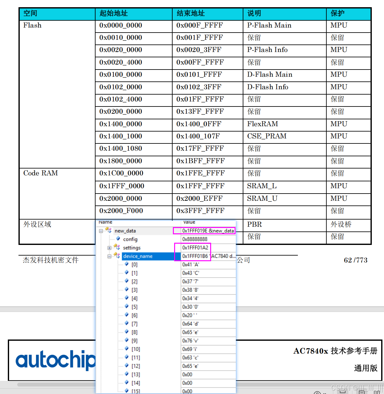Click the value 0x43 'C'

point(190,273)
